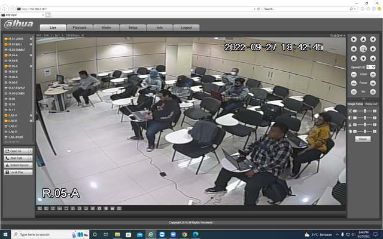This screenshot has width=383, height=239.
Task: Activate 3D positioning in PTZ pad center
Action: point(363,49)
